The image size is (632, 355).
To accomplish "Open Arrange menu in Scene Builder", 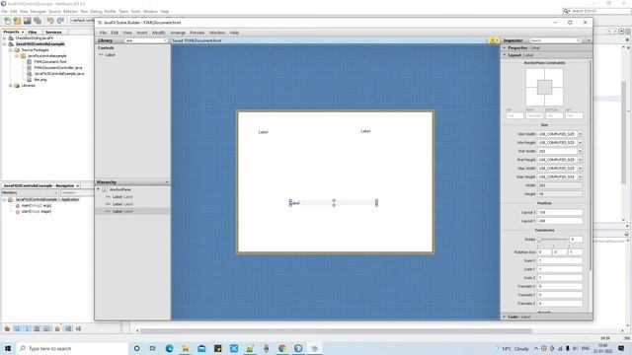I will click(178, 33).
